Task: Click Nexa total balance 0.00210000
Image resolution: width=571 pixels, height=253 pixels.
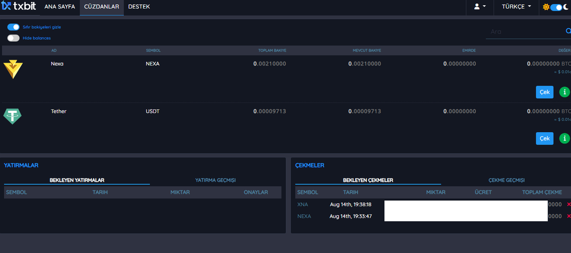Action: (x=270, y=64)
